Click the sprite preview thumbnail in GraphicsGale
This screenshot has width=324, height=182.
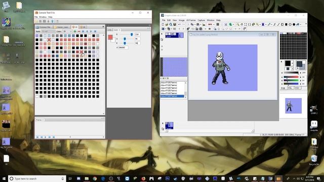(293, 106)
